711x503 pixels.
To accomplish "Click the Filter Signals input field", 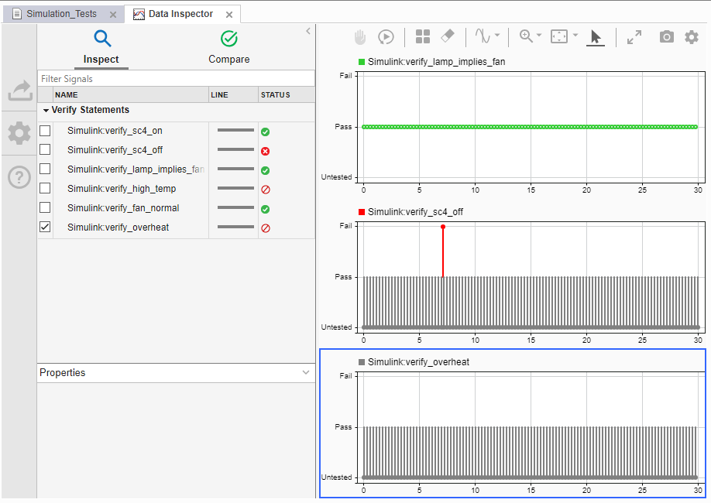I will [176, 79].
